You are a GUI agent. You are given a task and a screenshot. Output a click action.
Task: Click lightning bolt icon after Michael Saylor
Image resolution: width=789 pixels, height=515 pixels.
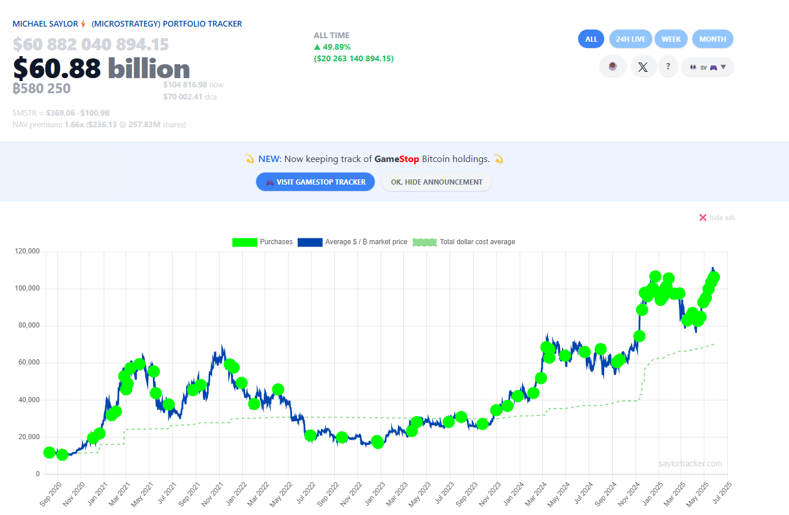point(83,24)
